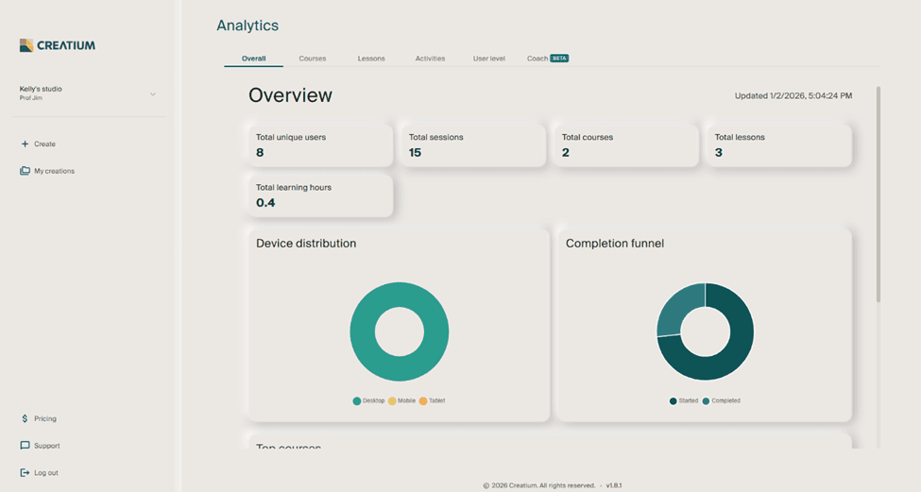Click the Device distribution title
Screen dimensions: 921x492
tap(306, 243)
